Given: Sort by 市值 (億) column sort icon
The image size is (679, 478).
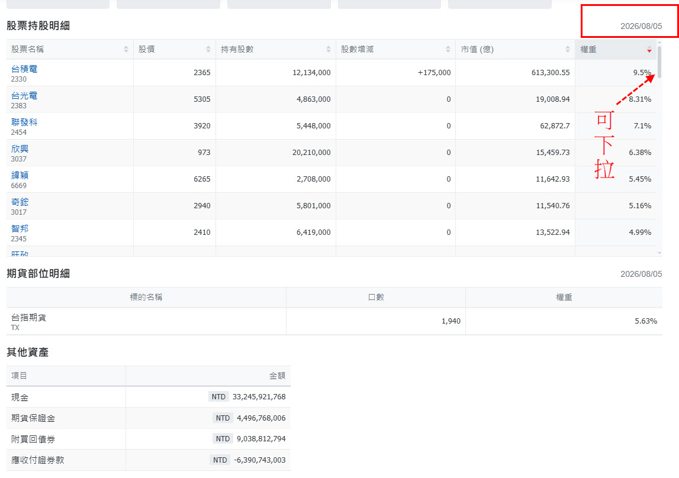Looking at the screenshot, I should coord(567,49).
